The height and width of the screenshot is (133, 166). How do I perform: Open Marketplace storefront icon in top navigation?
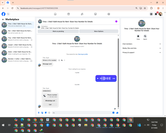95,14
